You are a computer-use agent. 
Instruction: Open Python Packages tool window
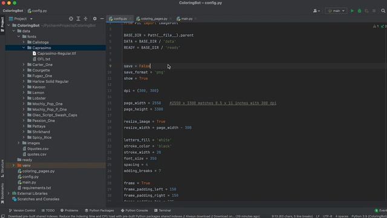point(99,211)
